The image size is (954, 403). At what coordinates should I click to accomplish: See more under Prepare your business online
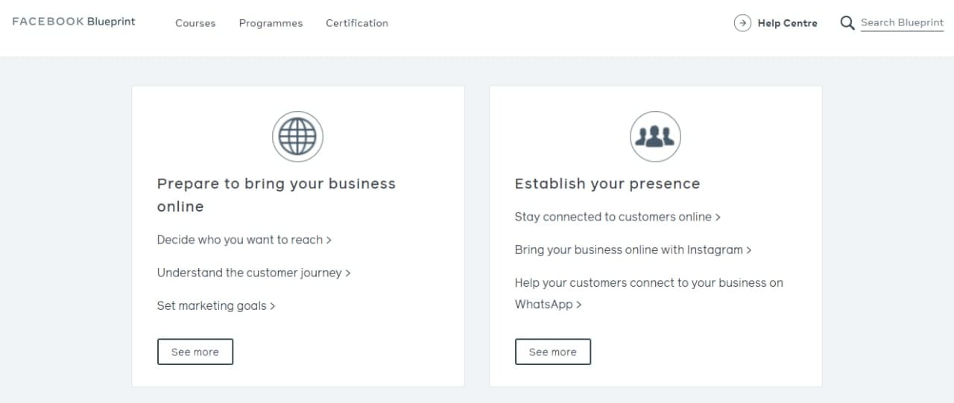[195, 352]
